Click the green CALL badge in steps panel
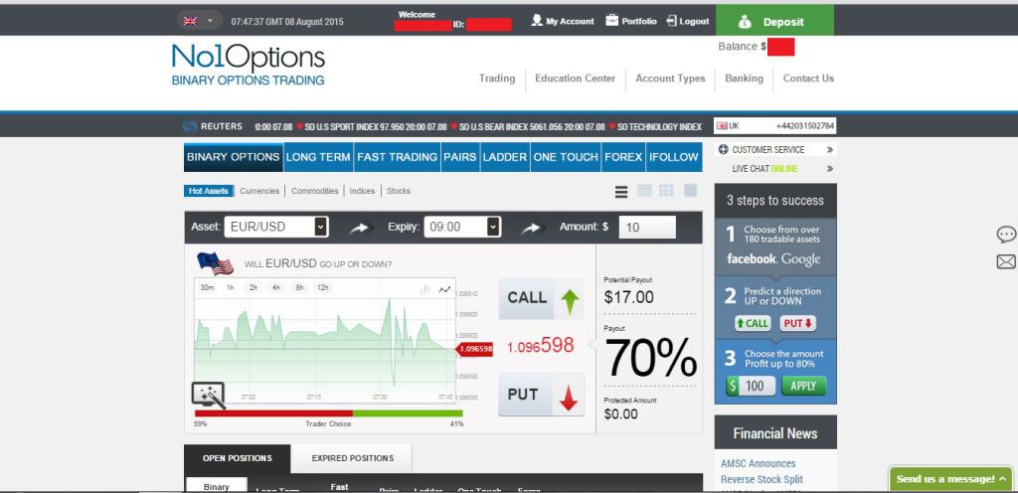 (753, 324)
